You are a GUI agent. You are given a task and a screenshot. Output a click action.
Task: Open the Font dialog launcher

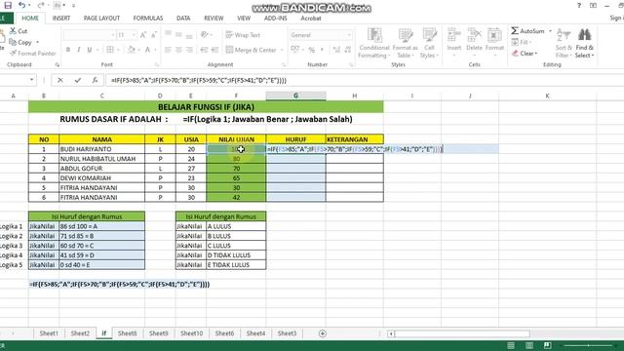[x=157, y=64]
